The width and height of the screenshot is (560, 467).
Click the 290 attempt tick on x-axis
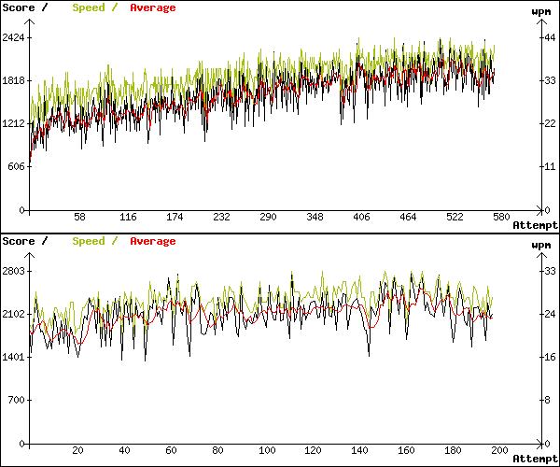pos(268,217)
